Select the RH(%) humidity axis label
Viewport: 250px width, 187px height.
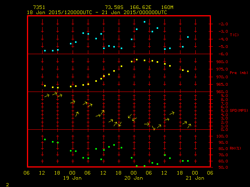click(x=235, y=148)
